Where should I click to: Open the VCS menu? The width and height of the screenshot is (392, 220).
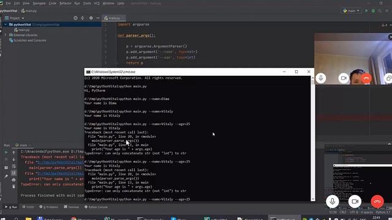[x=97, y=3]
